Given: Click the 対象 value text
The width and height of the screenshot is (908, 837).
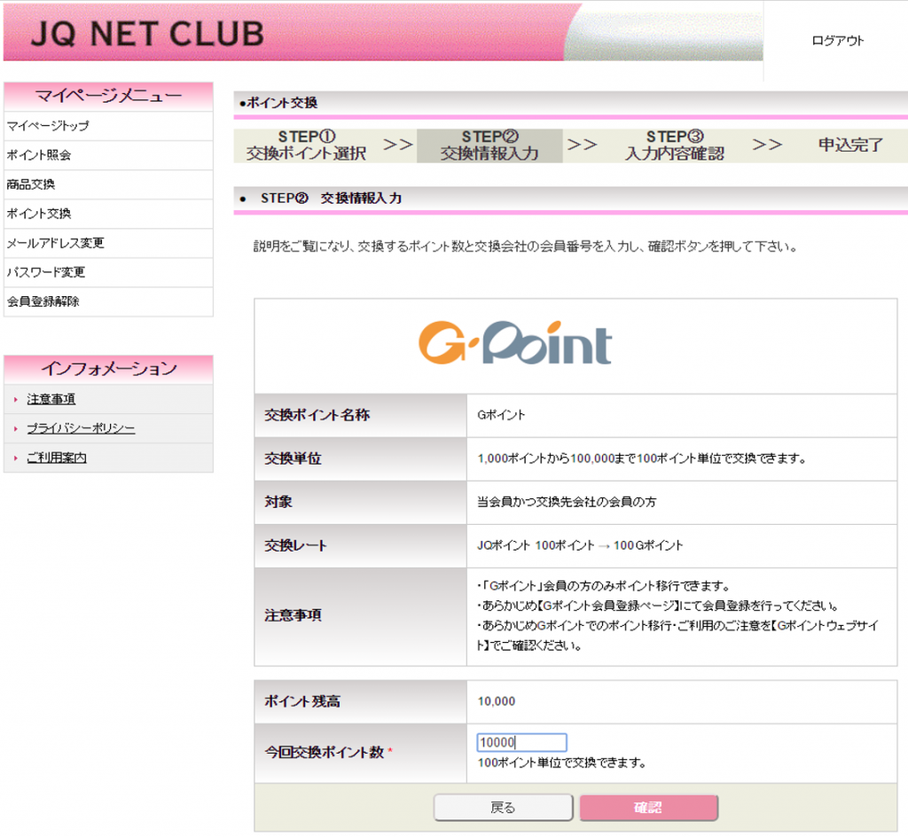Looking at the screenshot, I should tap(567, 502).
